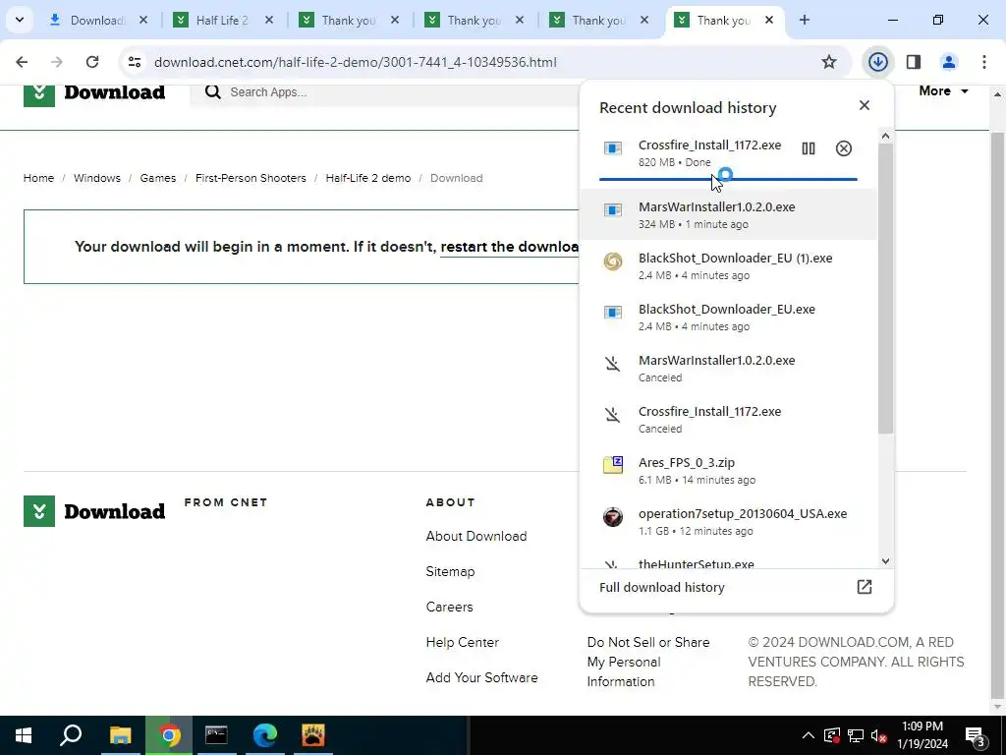Click the Download logo in header

[x=94, y=92]
